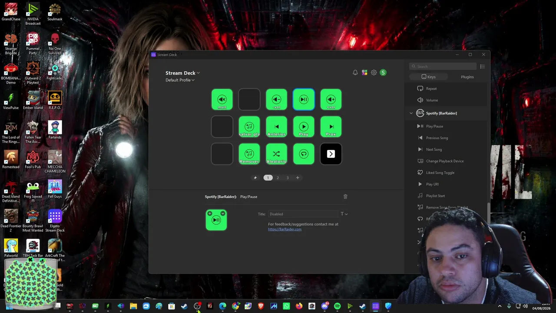This screenshot has width=556, height=313.
Task: Select the empty first key of bottom row
Action: tap(222, 154)
